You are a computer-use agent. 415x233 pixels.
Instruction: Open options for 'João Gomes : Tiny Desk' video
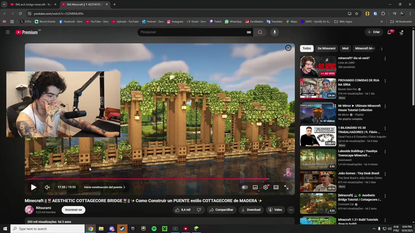[x=385, y=174]
